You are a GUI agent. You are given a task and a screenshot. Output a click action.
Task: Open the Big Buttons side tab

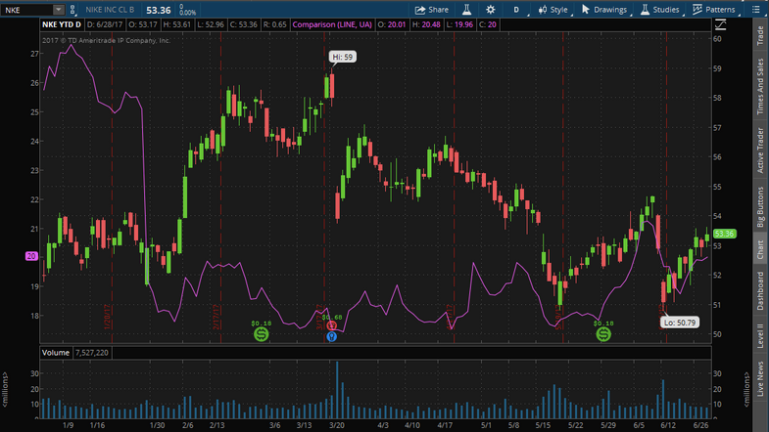(x=760, y=206)
